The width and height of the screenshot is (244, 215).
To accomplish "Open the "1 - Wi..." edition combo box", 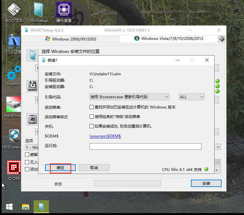I will coord(32,147).
